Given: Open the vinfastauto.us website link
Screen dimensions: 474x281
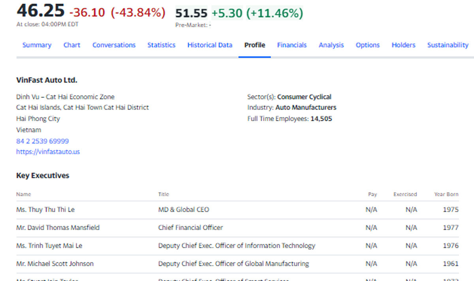Looking at the screenshot, I should point(48,152).
